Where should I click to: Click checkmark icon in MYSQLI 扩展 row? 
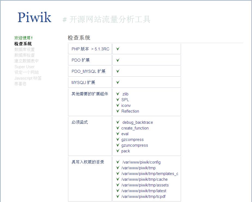[118, 82]
